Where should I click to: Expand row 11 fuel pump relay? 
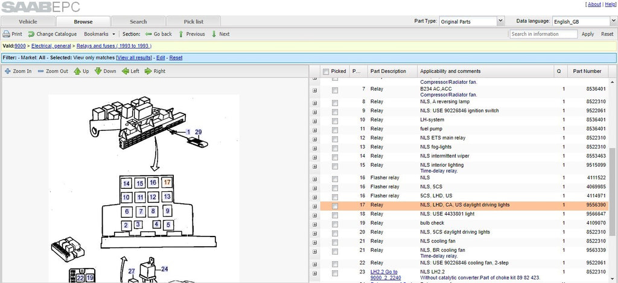(x=314, y=130)
